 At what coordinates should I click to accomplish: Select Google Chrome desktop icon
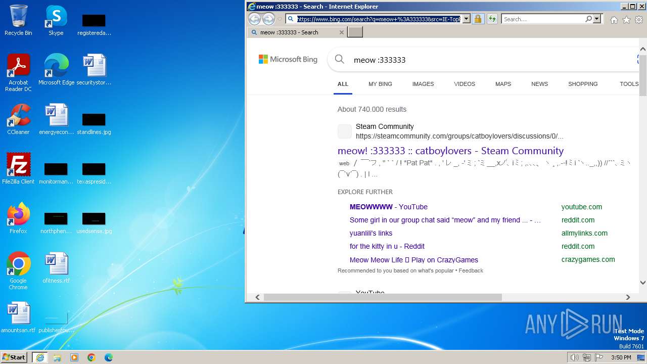click(x=18, y=271)
